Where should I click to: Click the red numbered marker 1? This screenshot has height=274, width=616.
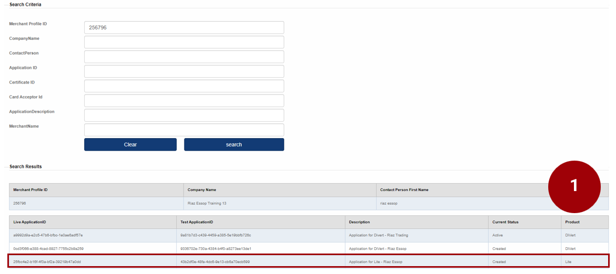[x=574, y=185]
